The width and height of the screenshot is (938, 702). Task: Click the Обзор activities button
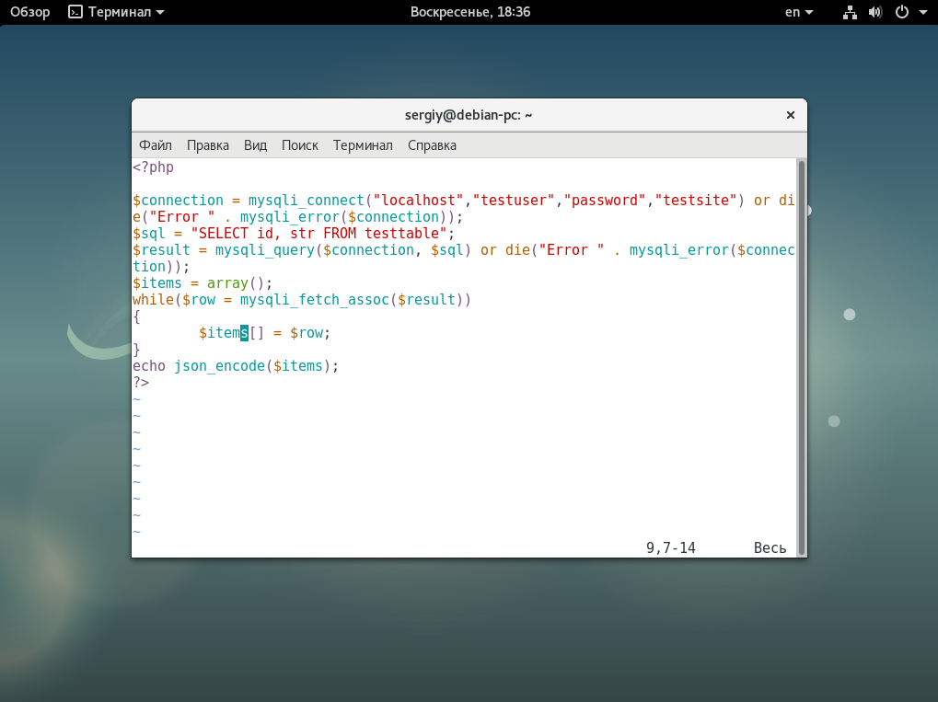(29, 12)
